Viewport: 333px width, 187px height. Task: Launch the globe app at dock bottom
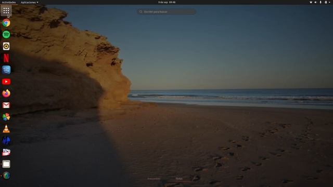(6, 176)
